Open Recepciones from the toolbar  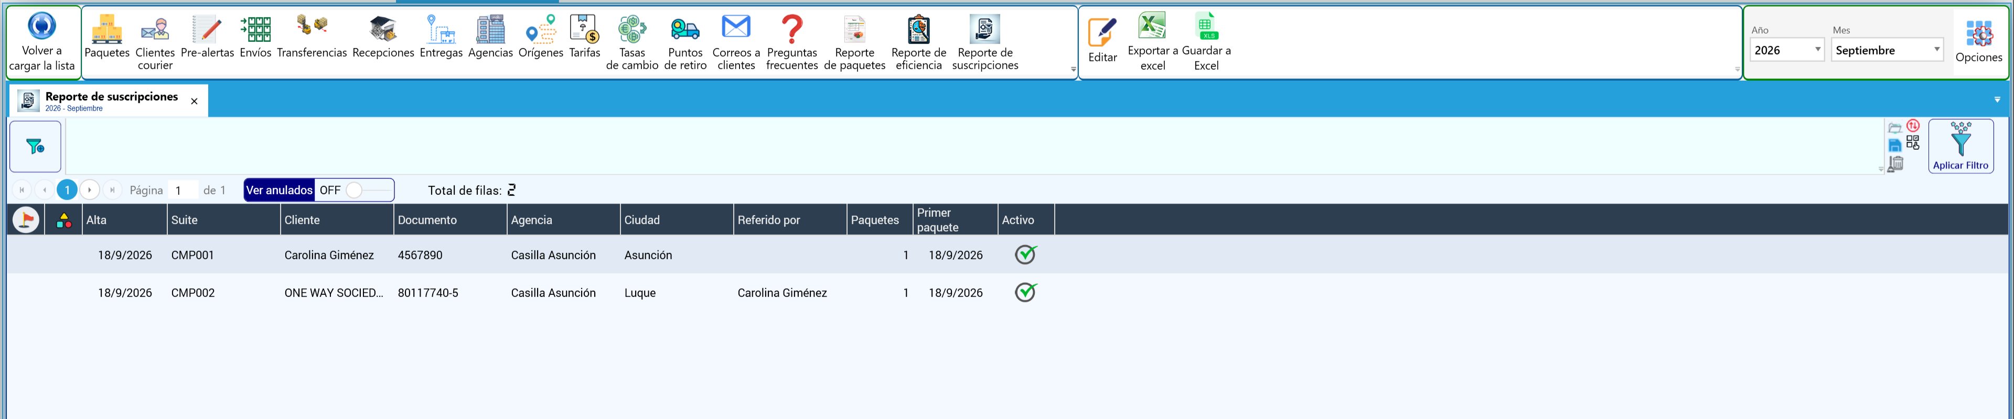click(x=383, y=37)
